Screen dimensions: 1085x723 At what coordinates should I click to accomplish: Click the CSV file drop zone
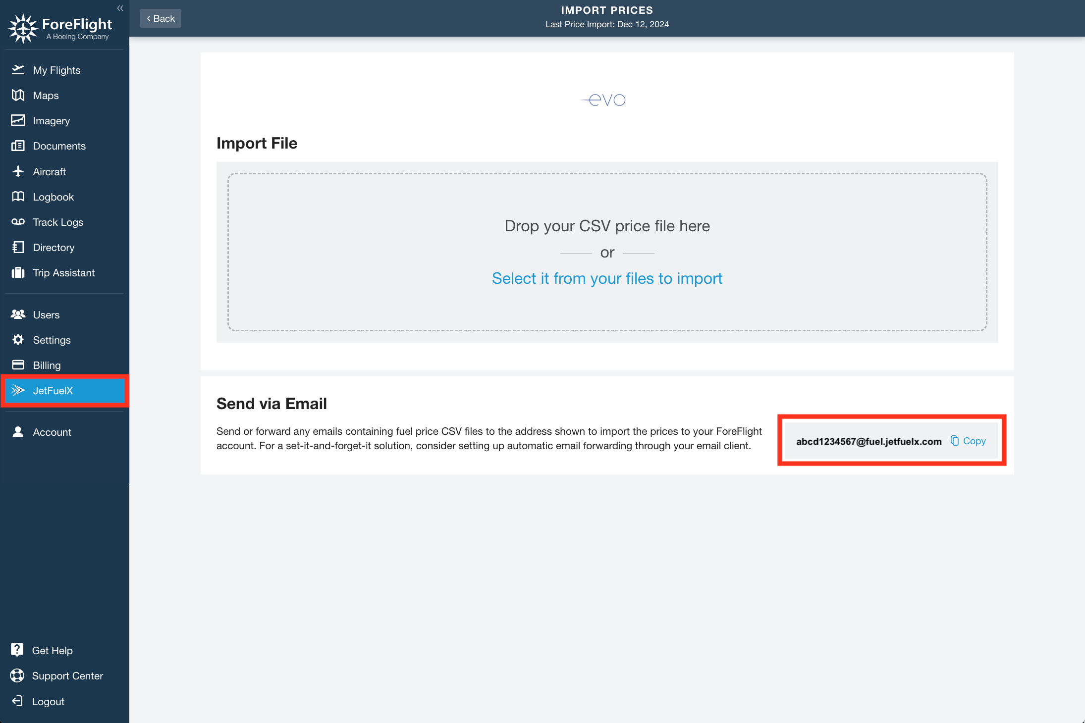tap(607, 252)
